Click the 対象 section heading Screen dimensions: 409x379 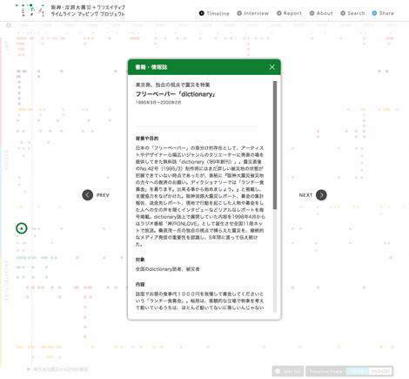140,260
